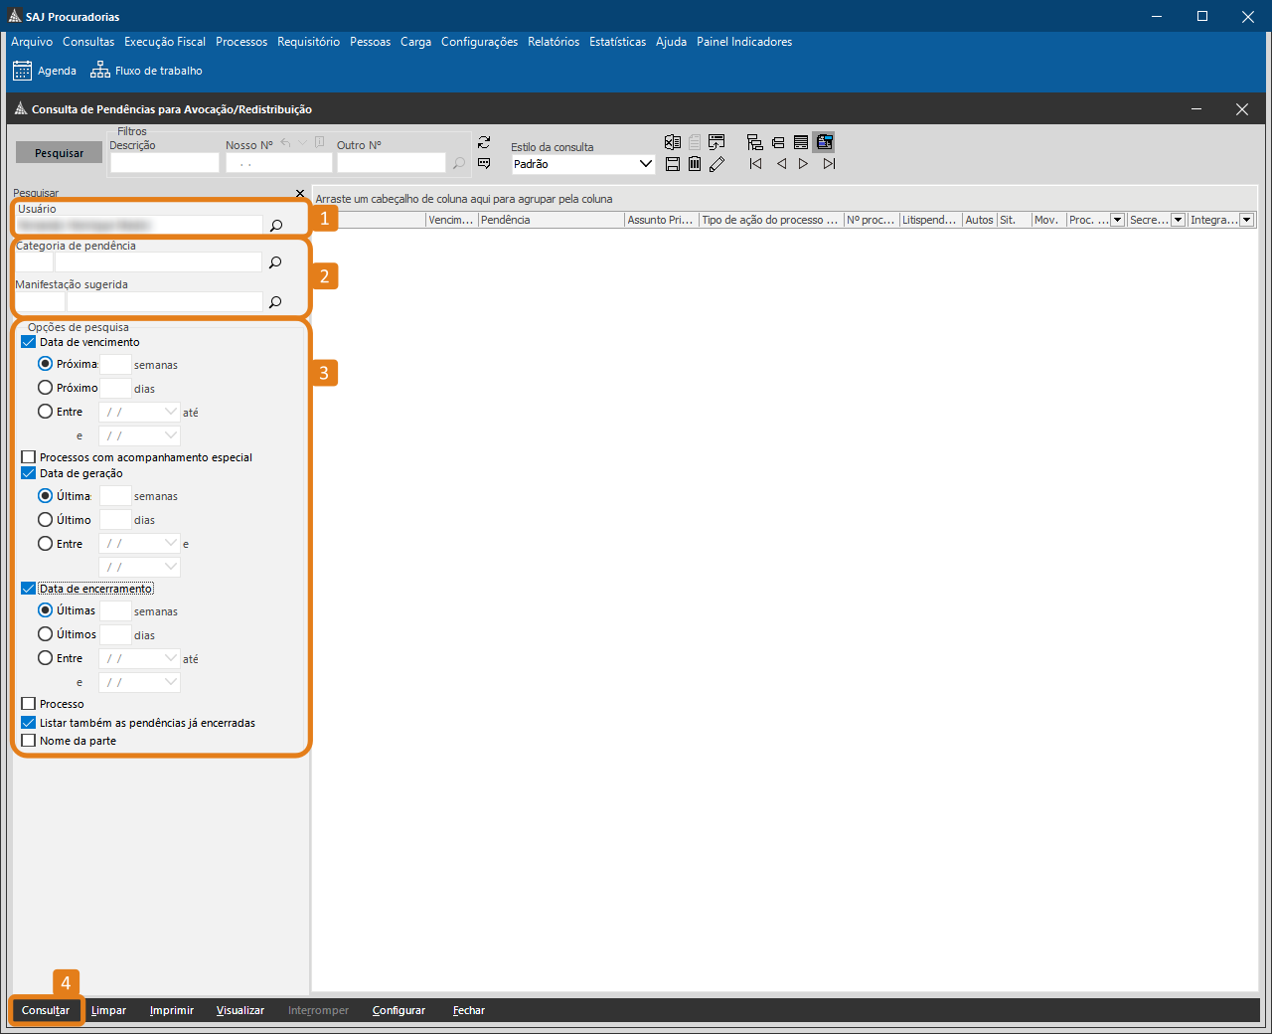1272x1034 pixels.
Task: Open the Relatórios menu
Action: [554, 42]
